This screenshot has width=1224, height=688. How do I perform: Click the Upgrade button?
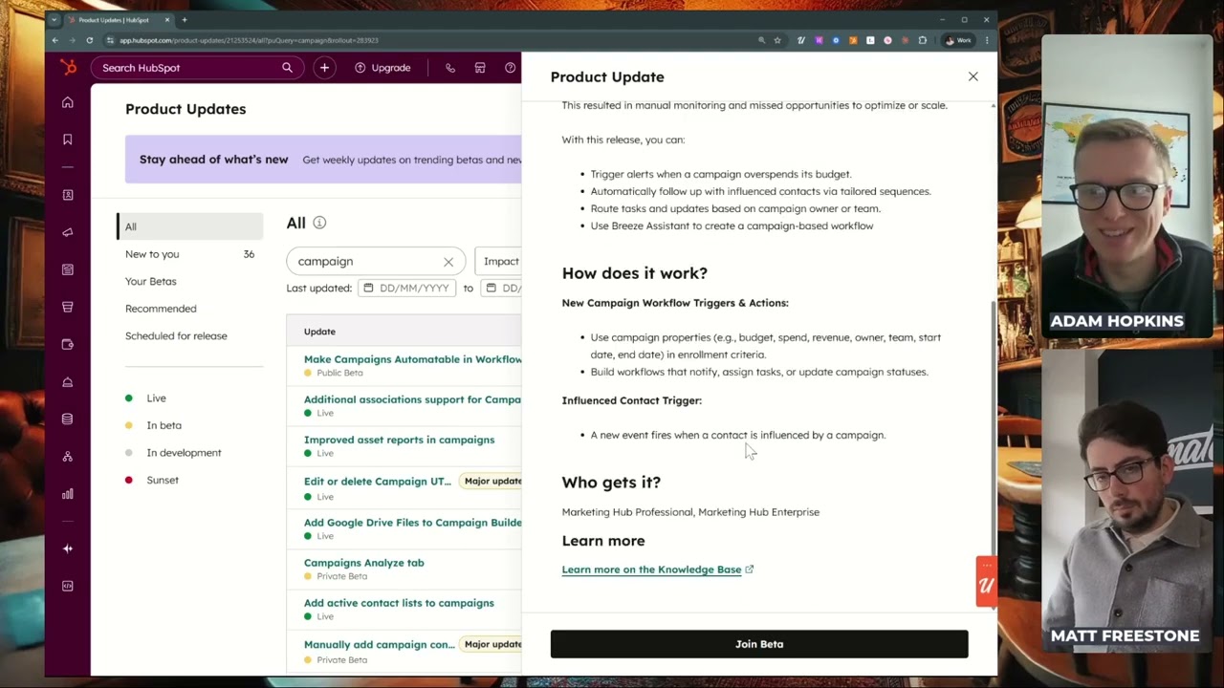(x=382, y=68)
